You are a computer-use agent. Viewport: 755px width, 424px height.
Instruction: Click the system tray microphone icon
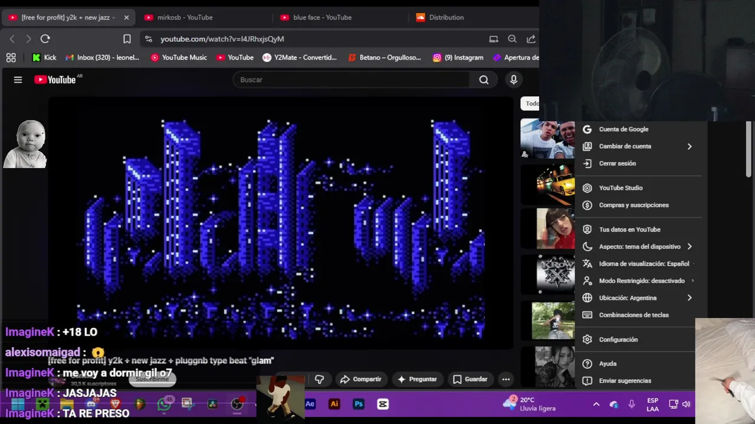tap(632, 404)
